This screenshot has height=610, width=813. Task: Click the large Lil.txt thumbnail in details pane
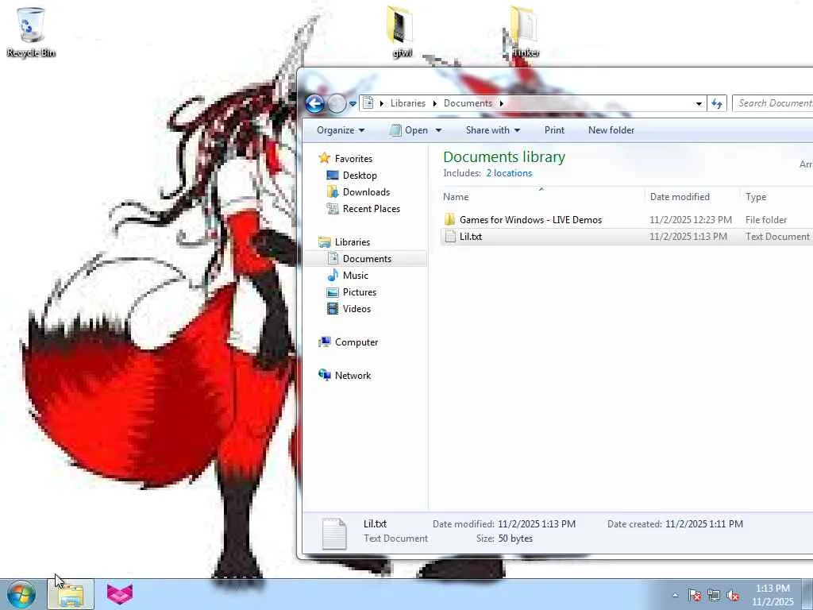click(334, 533)
